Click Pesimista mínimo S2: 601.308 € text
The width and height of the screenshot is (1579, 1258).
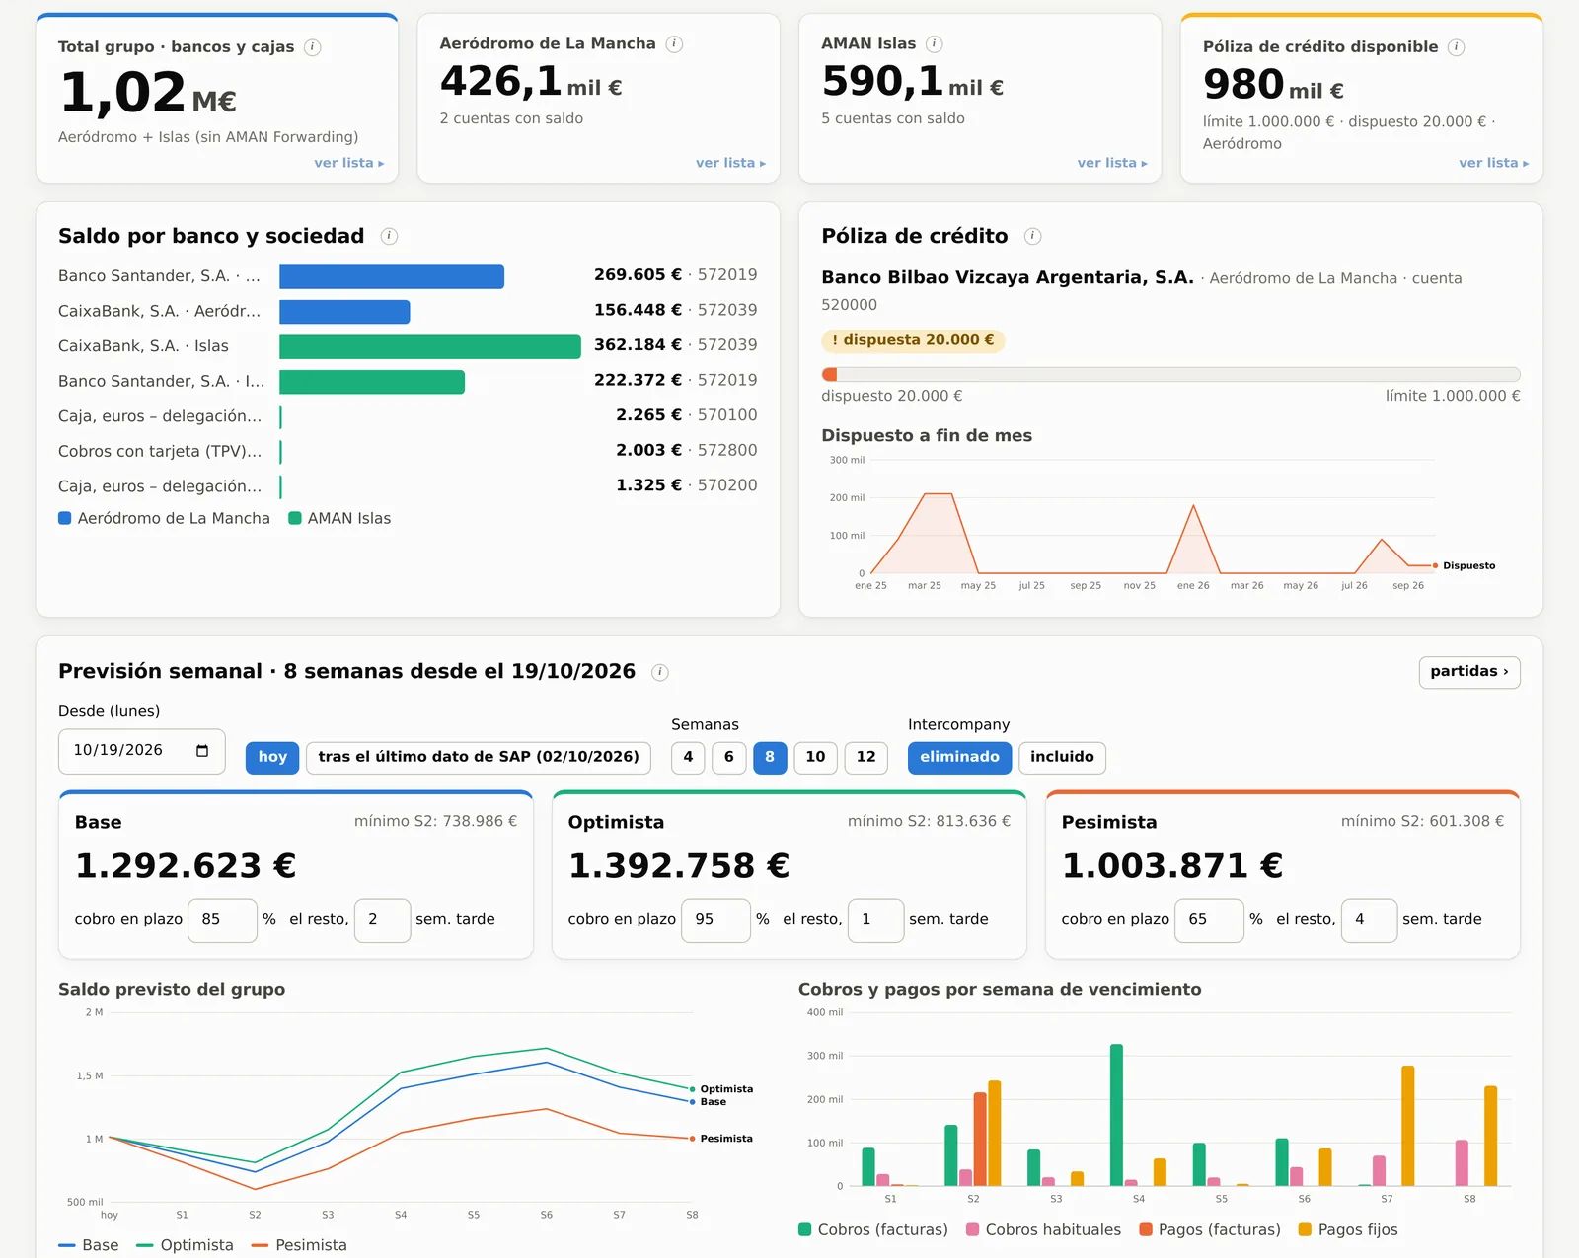point(1422,821)
